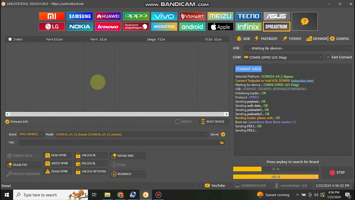The height and width of the screenshot is (200, 355).
Task: Open the CONFIG tab
Action: [x=339, y=39]
